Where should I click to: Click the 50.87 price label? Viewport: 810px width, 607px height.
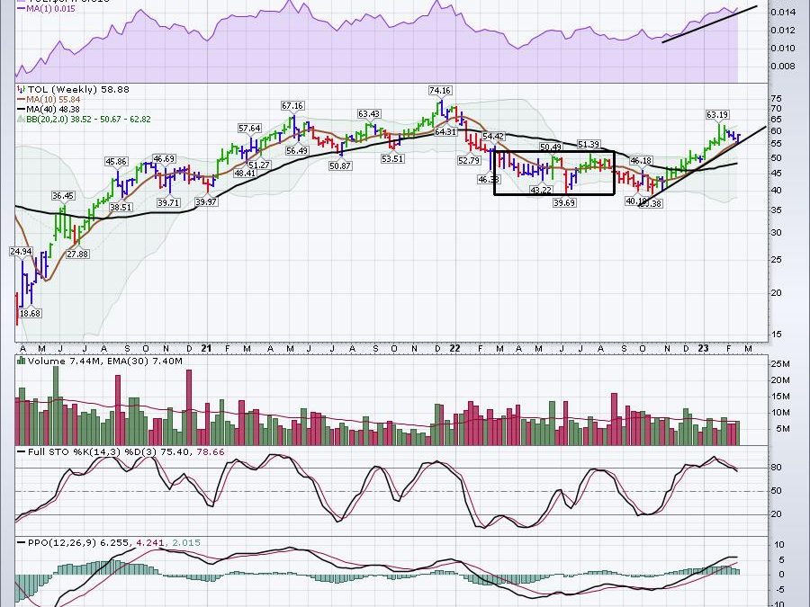(340, 166)
